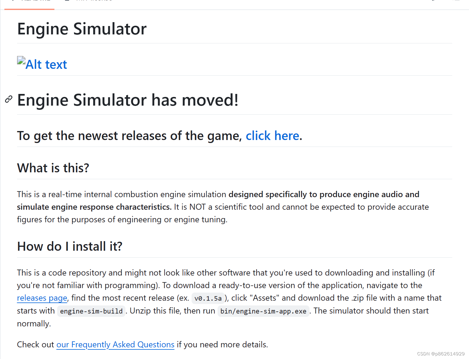This screenshot has width=469, height=359.
Task: Select the v0.1.5a code snippet
Action: pos(208,298)
